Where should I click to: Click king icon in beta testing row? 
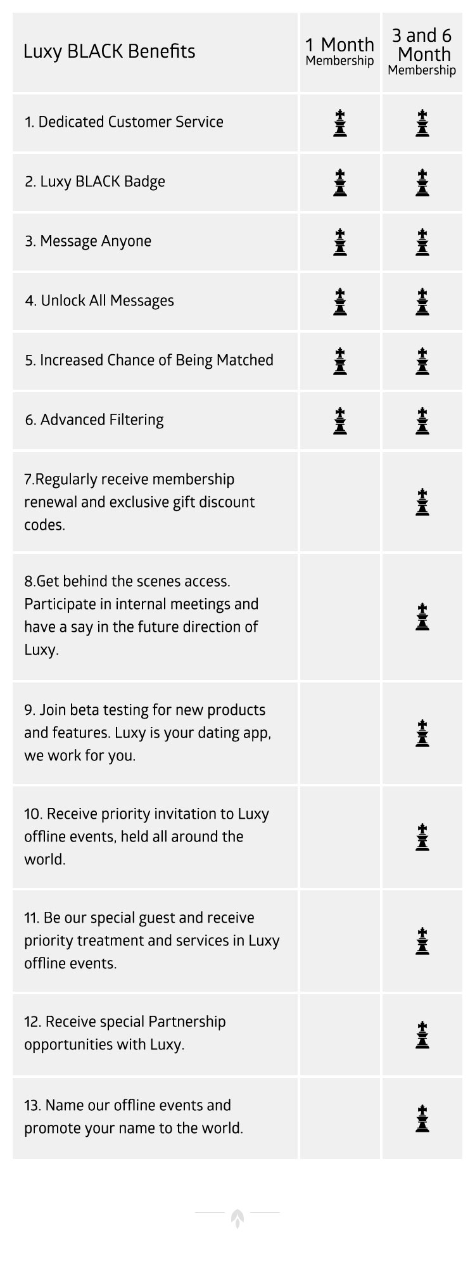pos(422,733)
